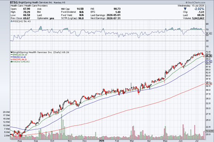Viewport: 214px width, 142px height.
Task: Click the Chg value -1.41
Action: coord(200,12)
